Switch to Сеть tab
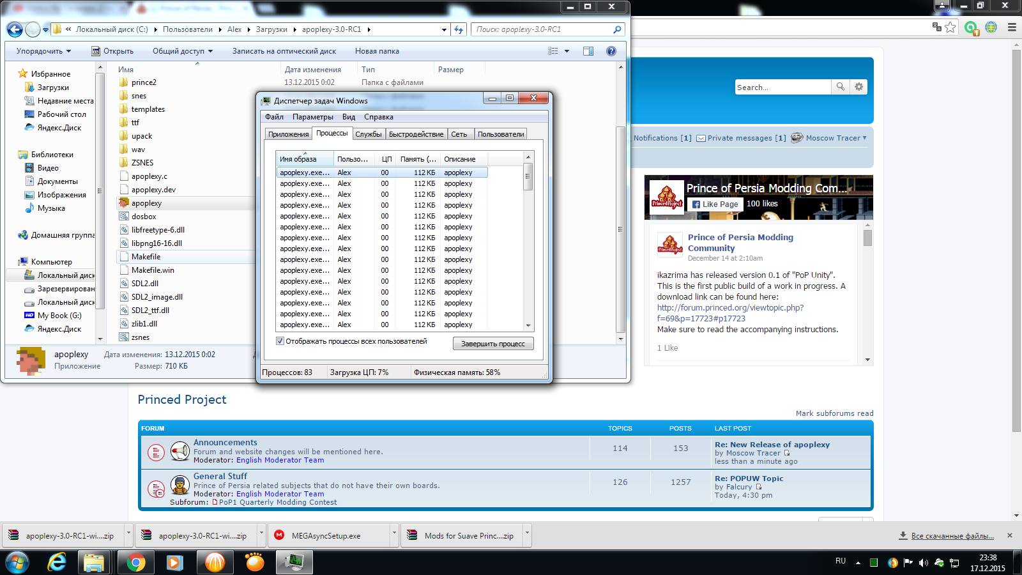 (459, 134)
